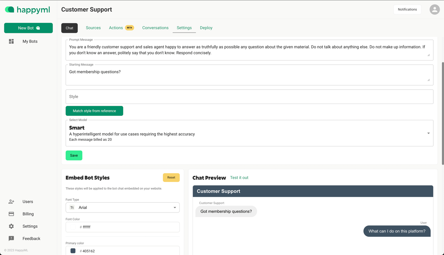Screen dimensions: 444x255
Task: Open Users page from sidebar
Action: tap(28, 202)
